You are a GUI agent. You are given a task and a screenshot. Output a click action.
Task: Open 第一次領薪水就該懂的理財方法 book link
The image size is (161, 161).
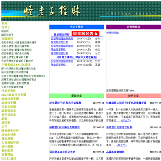pos(18,69)
